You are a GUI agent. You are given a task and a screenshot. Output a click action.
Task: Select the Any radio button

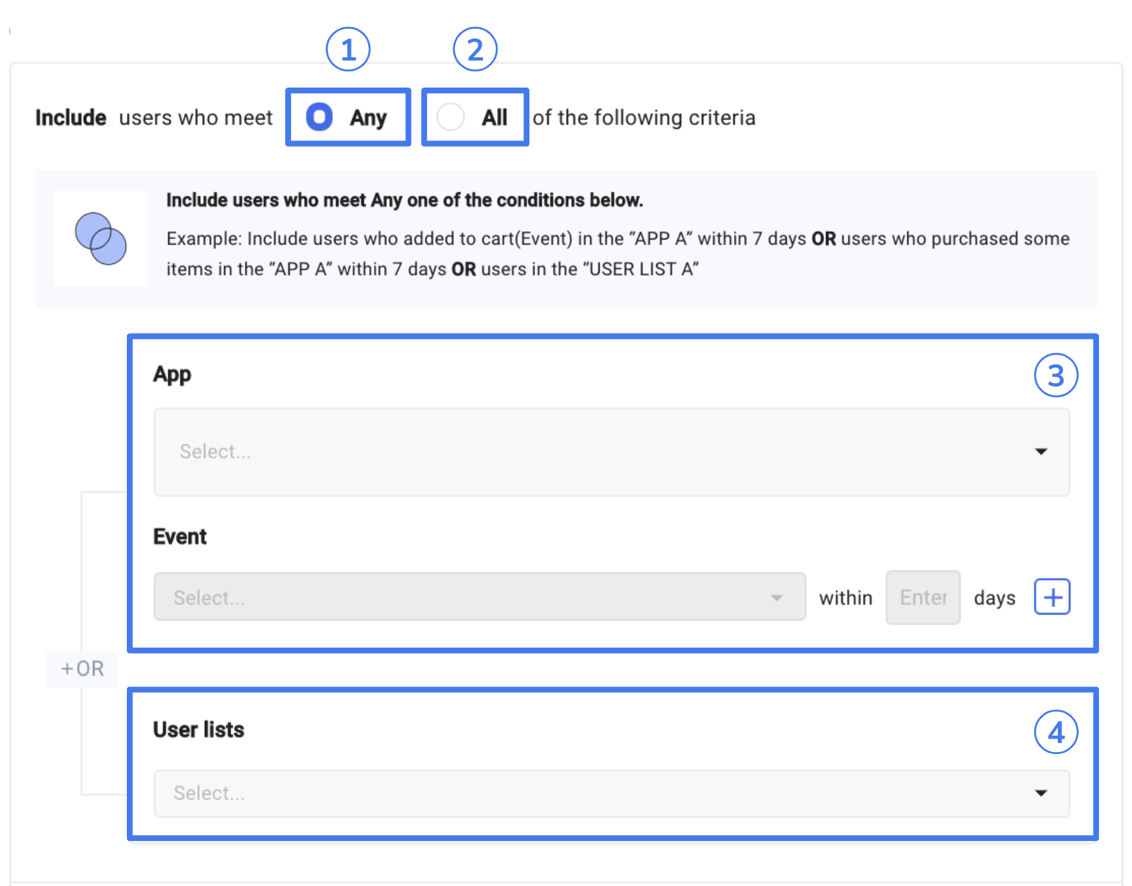click(319, 117)
